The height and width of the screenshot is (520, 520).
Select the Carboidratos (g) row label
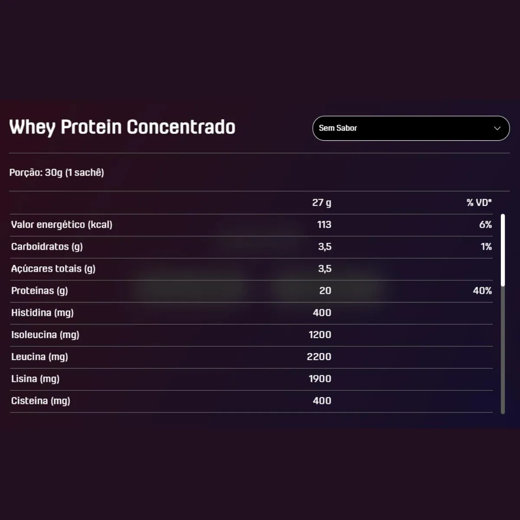[x=47, y=247]
